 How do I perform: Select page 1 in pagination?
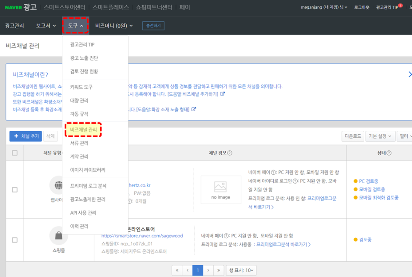click(x=197, y=270)
